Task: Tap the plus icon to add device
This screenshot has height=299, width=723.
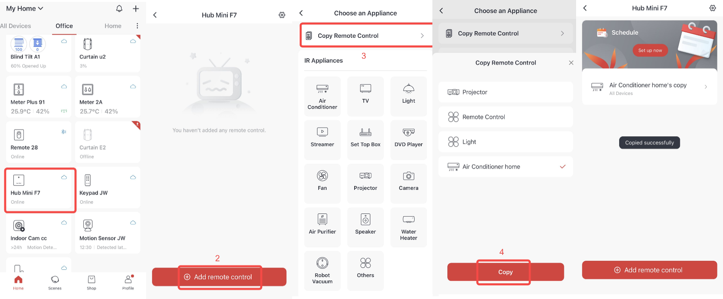Action: coord(136,8)
